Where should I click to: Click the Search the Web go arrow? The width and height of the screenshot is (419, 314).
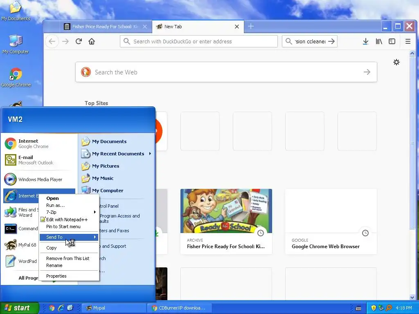click(x=367, y=72)
